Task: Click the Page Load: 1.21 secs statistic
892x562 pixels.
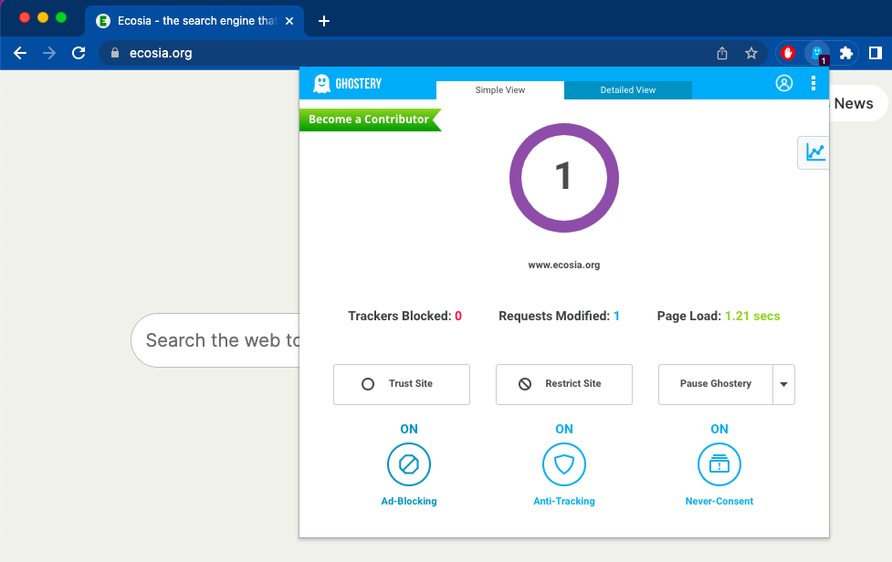Action: [x=719, y=316]
